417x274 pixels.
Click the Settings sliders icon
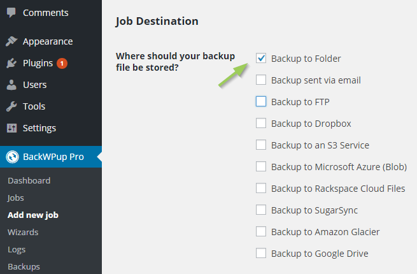coord(11,128)
